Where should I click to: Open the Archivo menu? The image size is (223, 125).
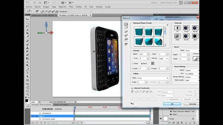(x=29, y=7)
